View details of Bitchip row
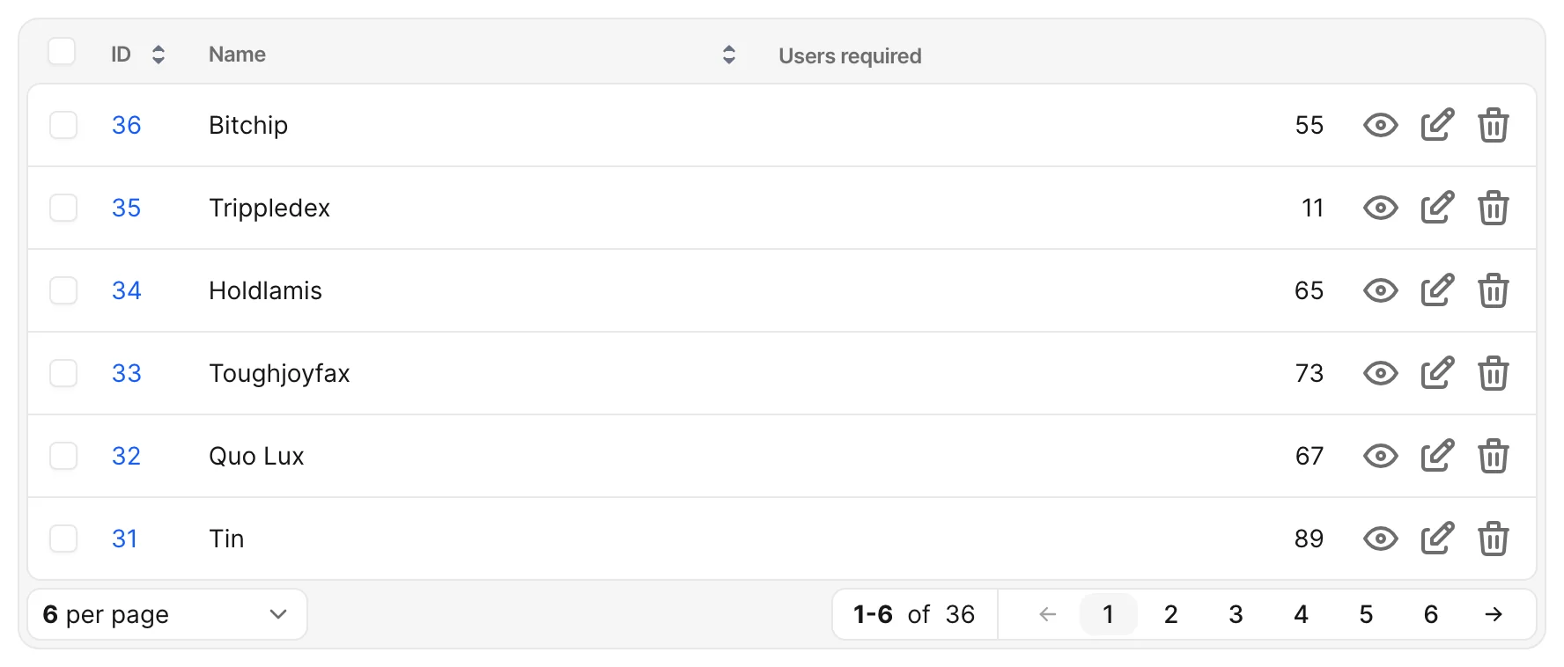This screenshot has height=667, width=1564. click(x=1380, y=125)
